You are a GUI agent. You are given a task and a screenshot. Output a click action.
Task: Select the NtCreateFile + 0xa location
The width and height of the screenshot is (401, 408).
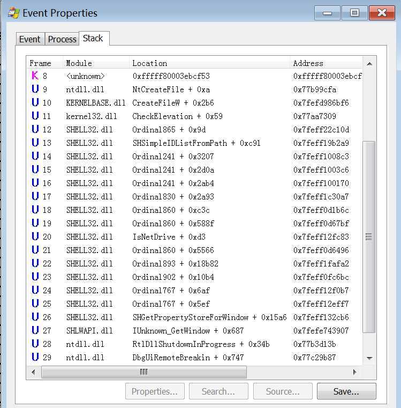pyautogui.click(x=171, y=90)
